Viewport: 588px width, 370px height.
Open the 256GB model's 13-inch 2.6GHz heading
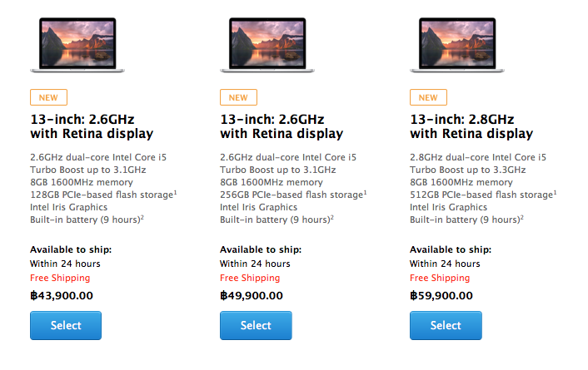coord(282,126)
